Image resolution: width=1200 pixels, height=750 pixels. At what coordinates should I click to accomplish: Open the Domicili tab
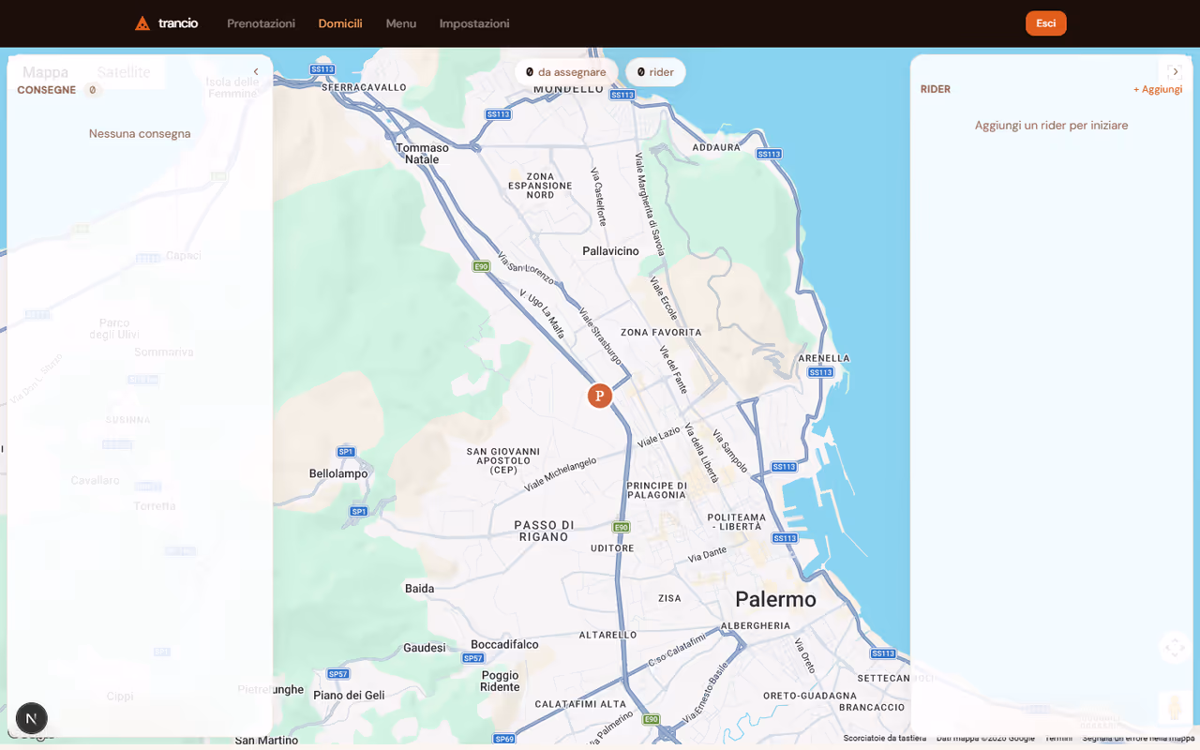(339, 23)
